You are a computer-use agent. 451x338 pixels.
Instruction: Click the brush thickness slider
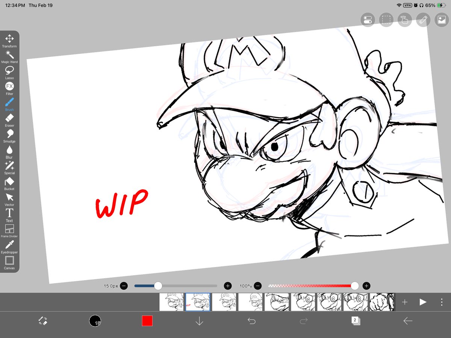pos(176,286)
